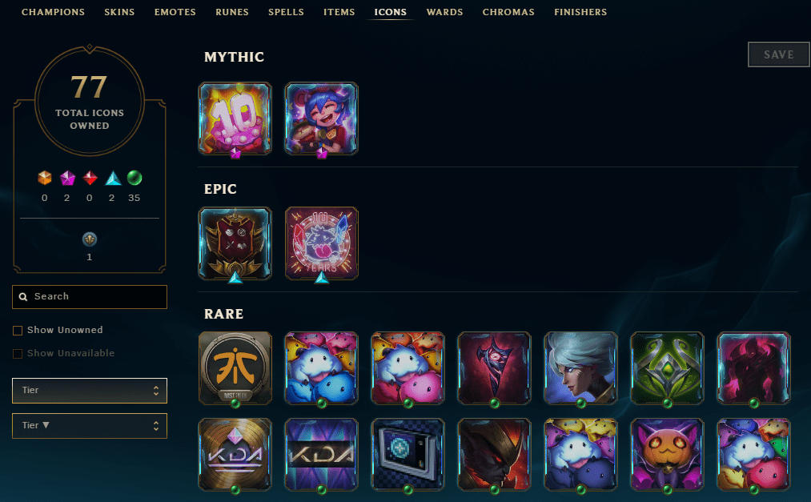Select the Fnatic logo rare icon
Image resolution: width=811 pixels, height=502 pixels.
coord(235,368)
